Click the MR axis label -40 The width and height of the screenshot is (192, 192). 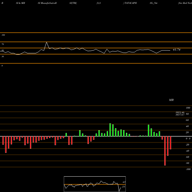pos(187,151)
